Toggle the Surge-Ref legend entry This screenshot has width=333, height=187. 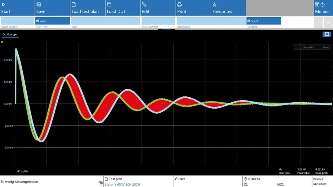pyautogui.click(x=304, y=47)
